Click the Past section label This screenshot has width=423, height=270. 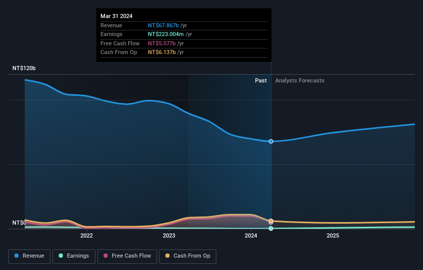pyautogui.click(x=261, y=80)
